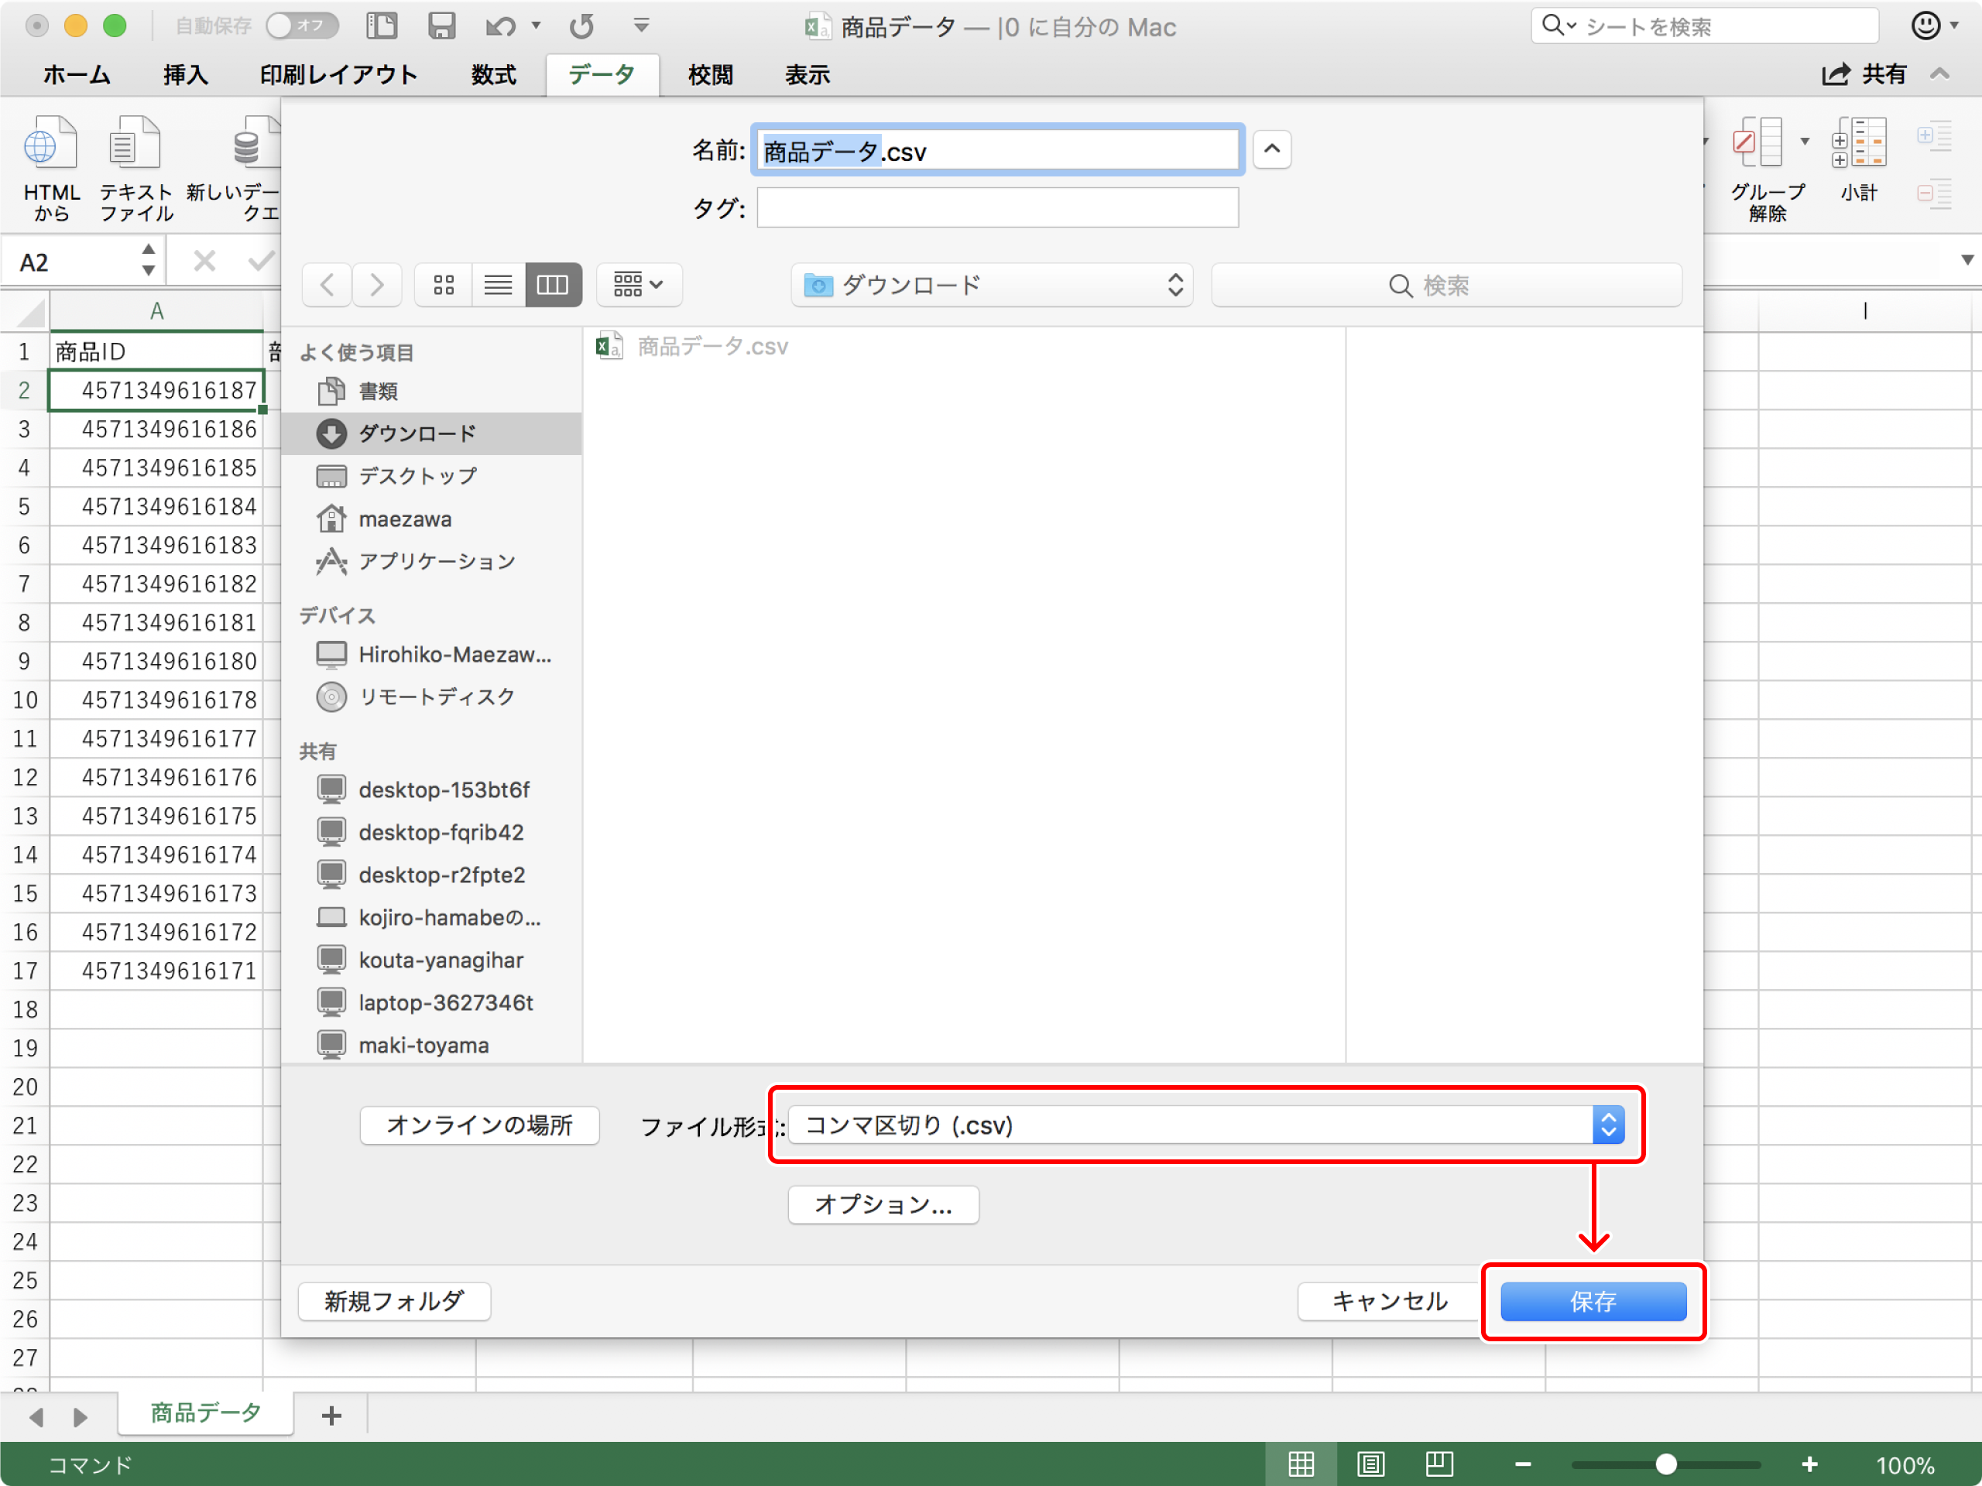Image resolution: width=1982 pixels, height=1486 pixels.
Task: Click the zoom slider handle
Action: (x=1665, y=1464)
